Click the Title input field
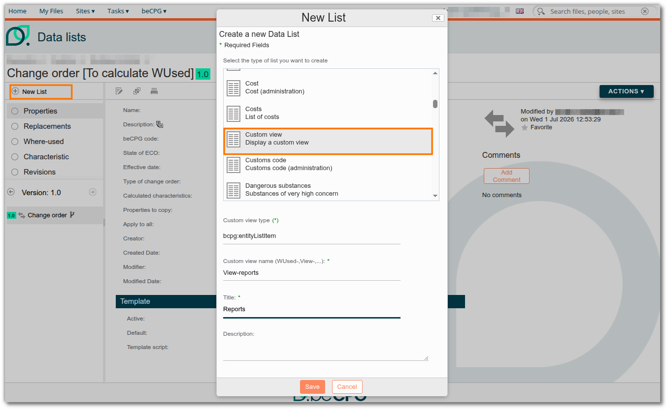668x410 pixels. 312,309
